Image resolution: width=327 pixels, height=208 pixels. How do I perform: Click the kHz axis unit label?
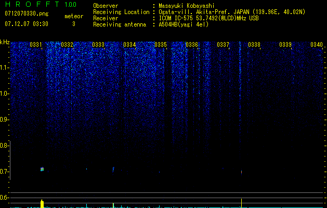click(5, 42)
